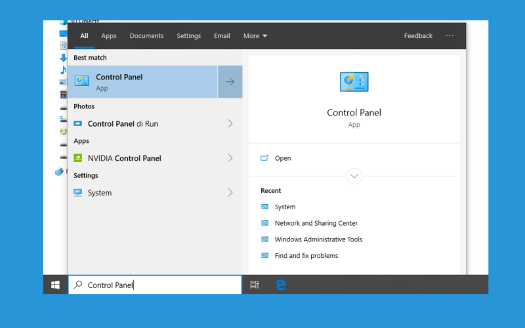525x328 pixels.
Task: Open the Windows Start button
Action: 55,285
